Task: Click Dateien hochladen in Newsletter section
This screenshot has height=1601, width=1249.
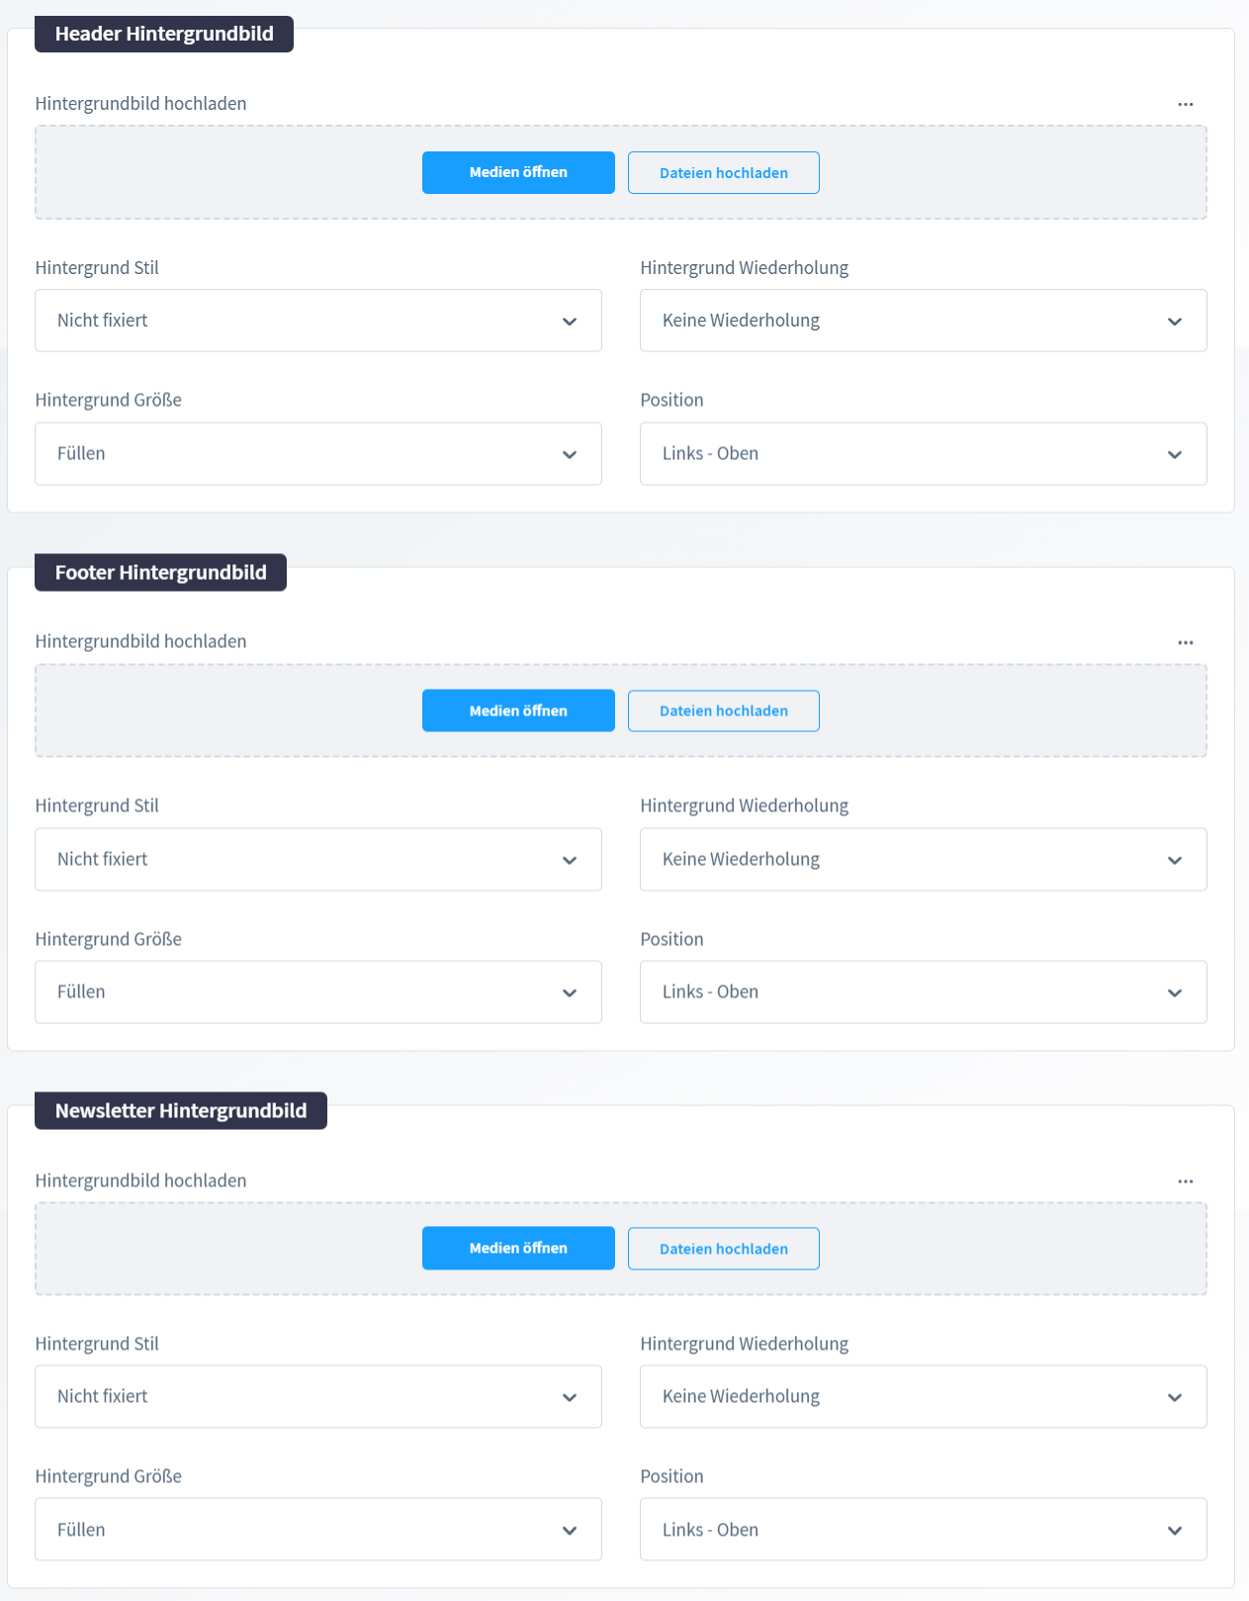Action: click(x=723, y=1249)
